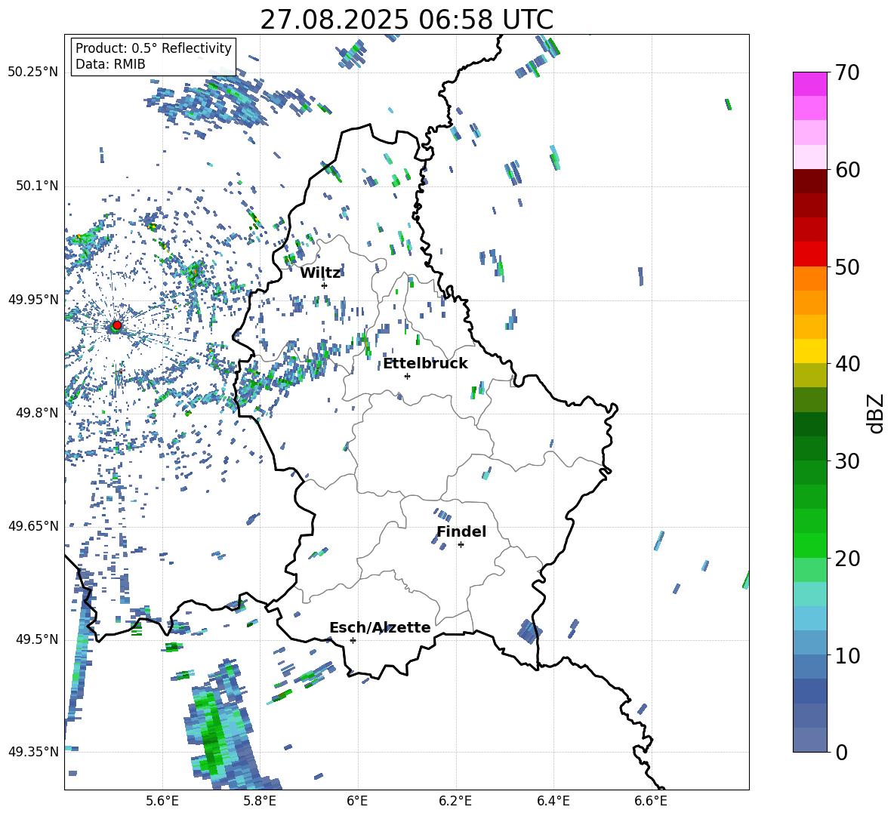Click the Data: RMIB text
Image resolution: width=894 pixels, height=816 pixels.
pyautogui.click(x=110, y=64)
